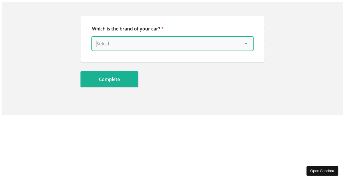Open the car brand select field

point(172,44)
